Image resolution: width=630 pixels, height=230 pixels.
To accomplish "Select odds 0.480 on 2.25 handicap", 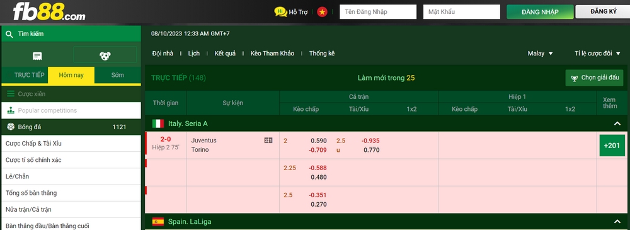I will click(319, 177).
